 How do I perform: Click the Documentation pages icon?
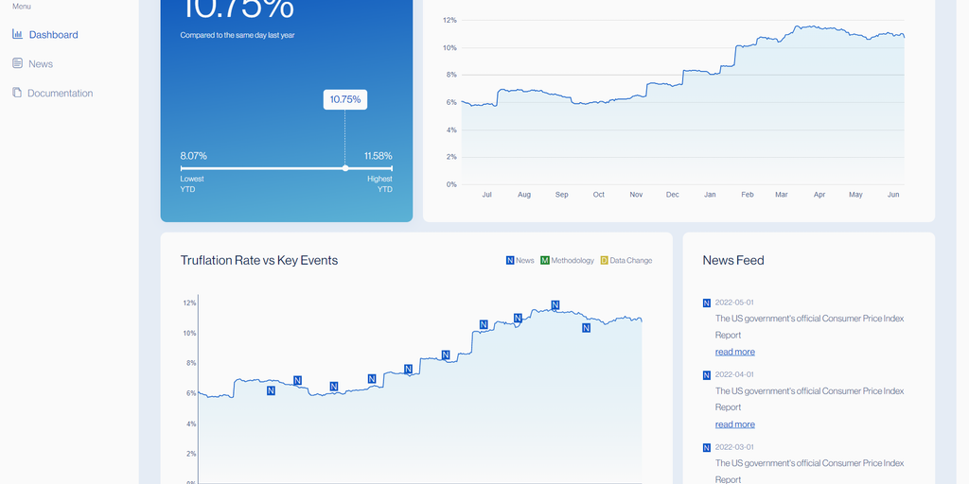click(x=17, y=92)
